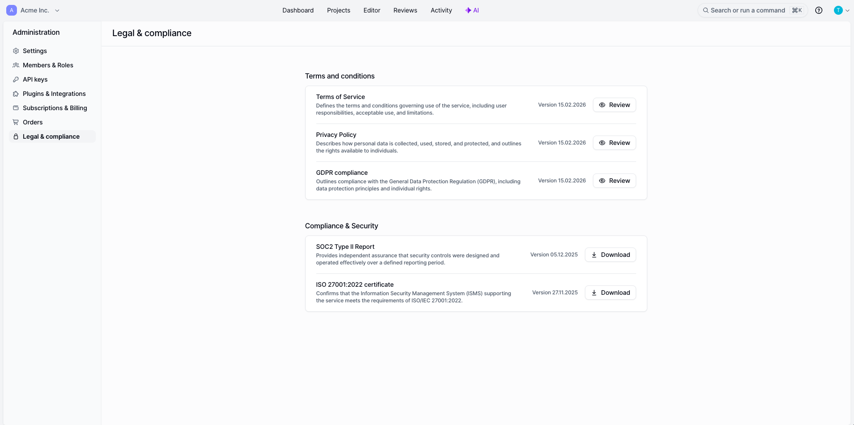Open the Reviews tab
The width and height of the screenshot is (854, 425).
click(x=405, y=10)
